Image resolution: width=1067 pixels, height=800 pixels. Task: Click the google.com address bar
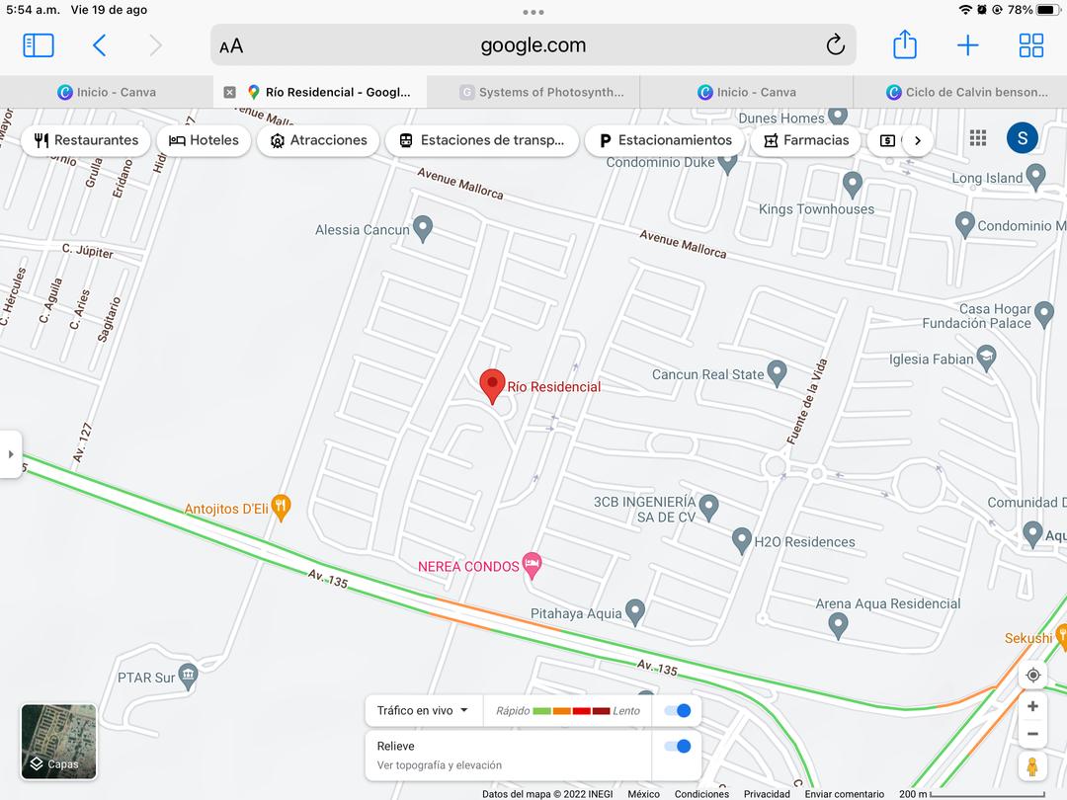pyautogui.click(x=533, y=44)
